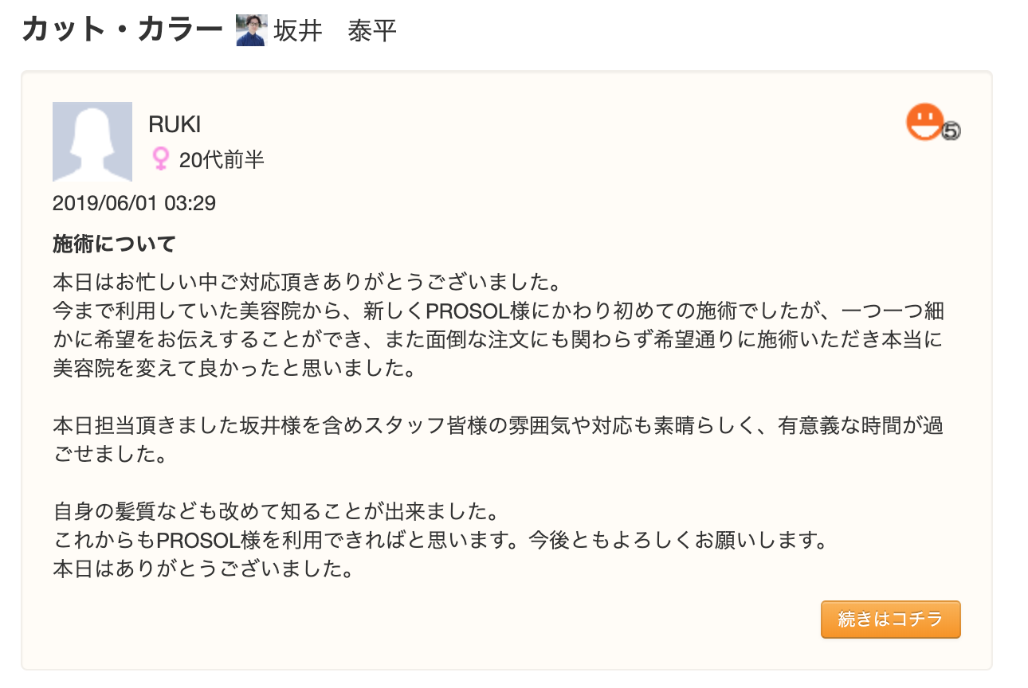Click the pink female gender icon

click(160, 159)
